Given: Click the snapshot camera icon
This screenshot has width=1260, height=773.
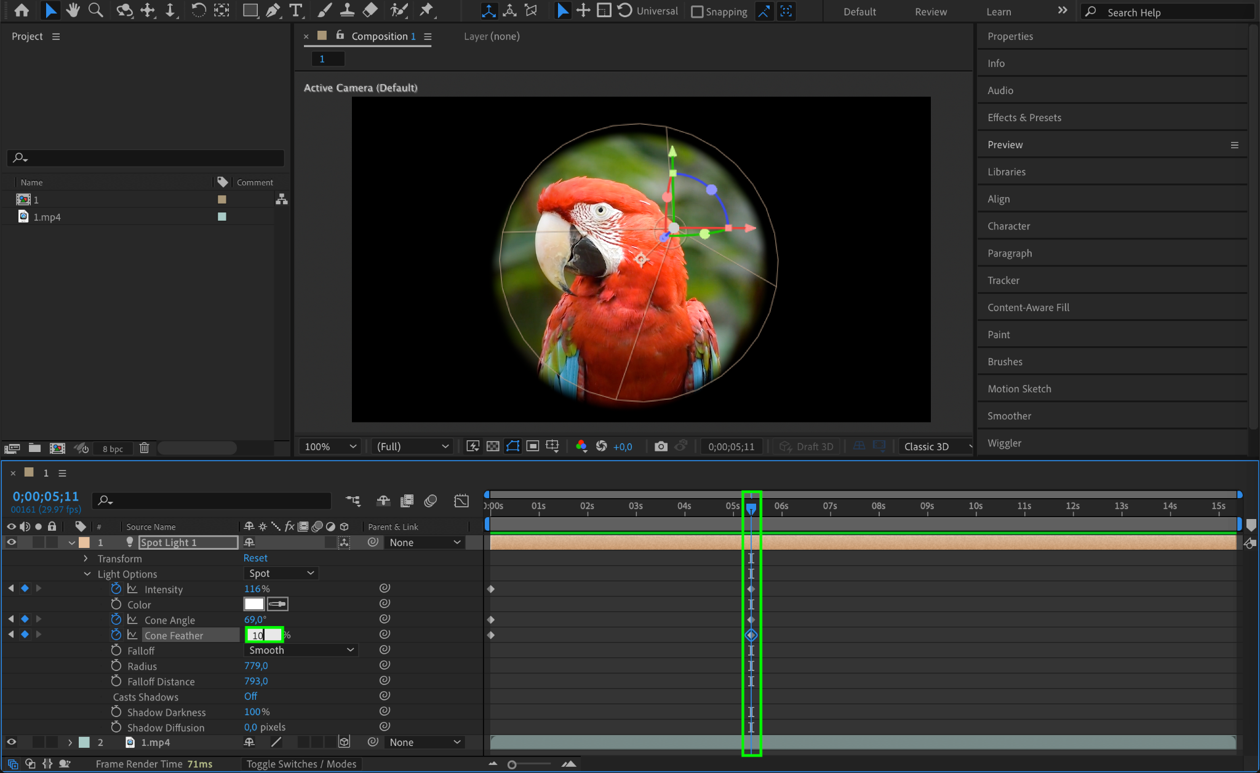Looking at the screenshot, I should coord(660,446).
